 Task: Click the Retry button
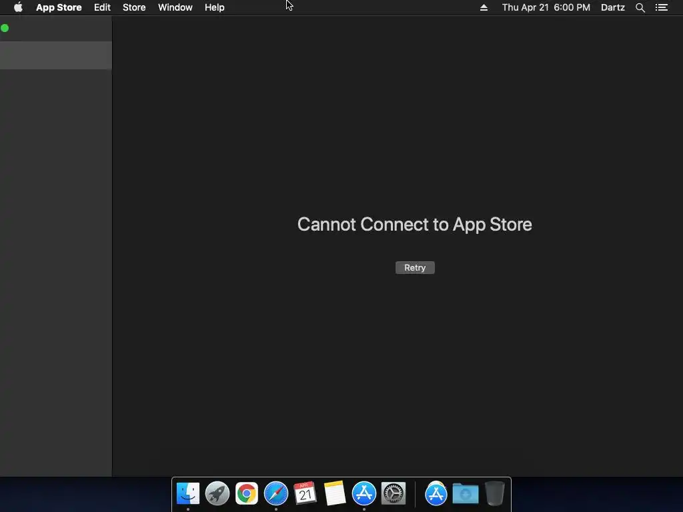coord(415,268)
